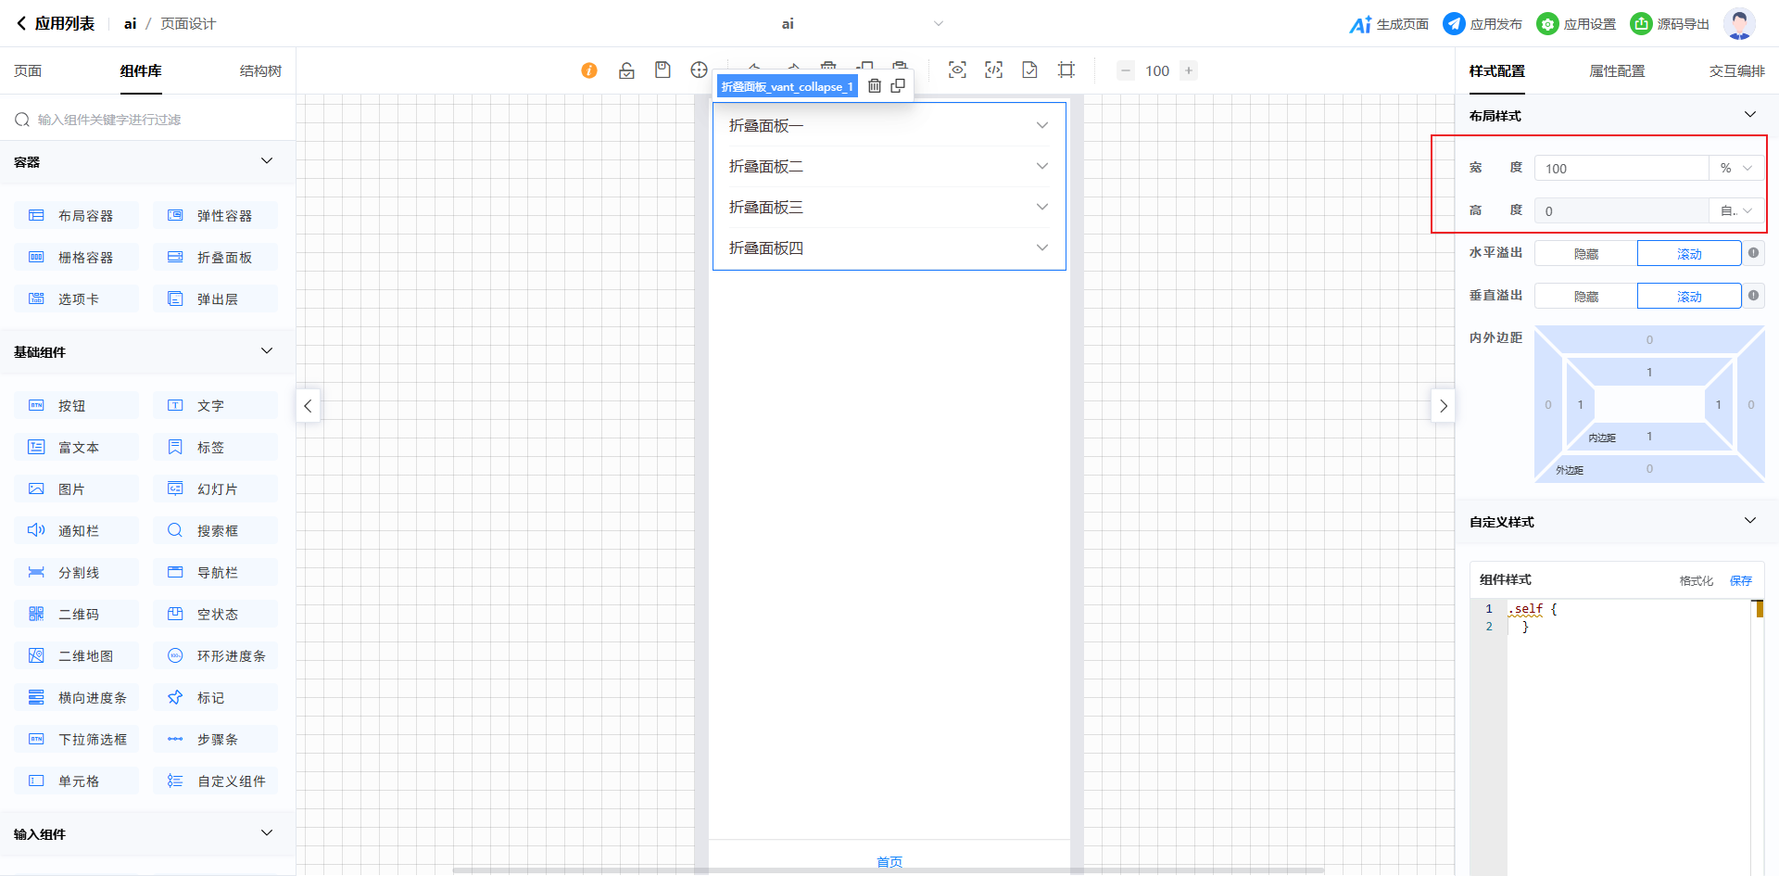Set vertical overflow to 滚动
Screen dimensions: 1779x876
1688,297
